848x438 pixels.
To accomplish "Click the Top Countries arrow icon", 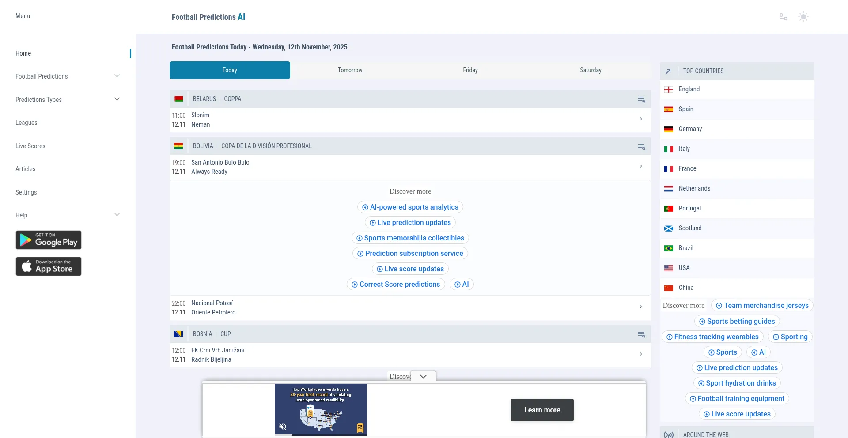I will point(668,71).
